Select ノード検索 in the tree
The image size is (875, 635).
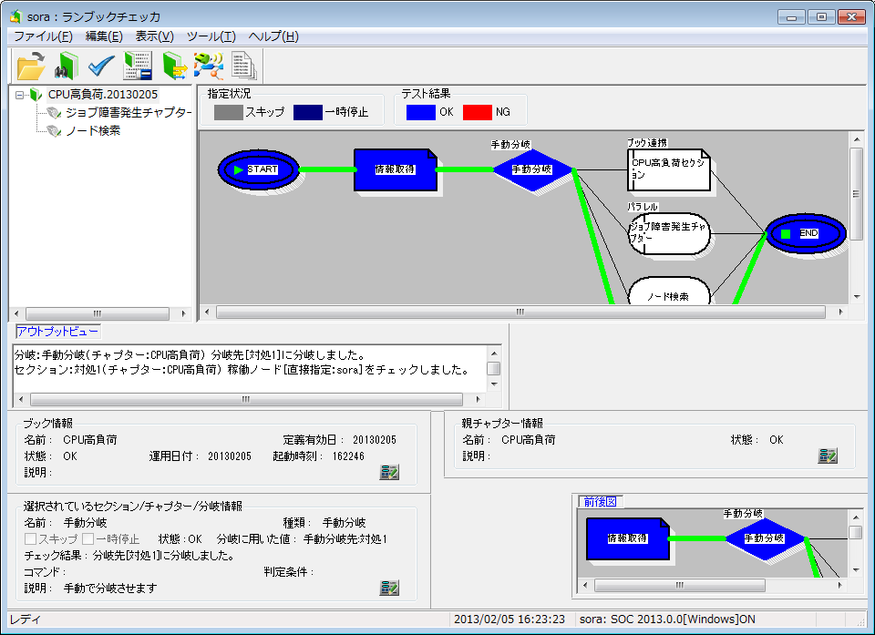click(x=93, y=131)
